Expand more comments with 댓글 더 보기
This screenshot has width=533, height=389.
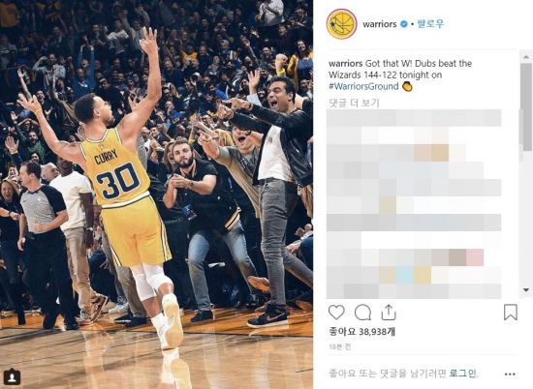(354, 103)
